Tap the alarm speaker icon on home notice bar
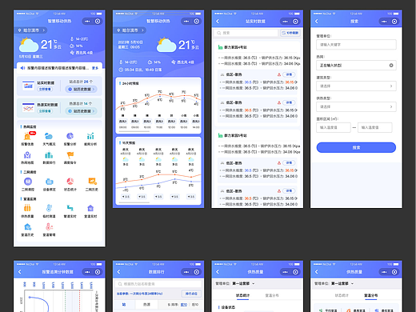The image size is (416, 312). tap(22, 68)
